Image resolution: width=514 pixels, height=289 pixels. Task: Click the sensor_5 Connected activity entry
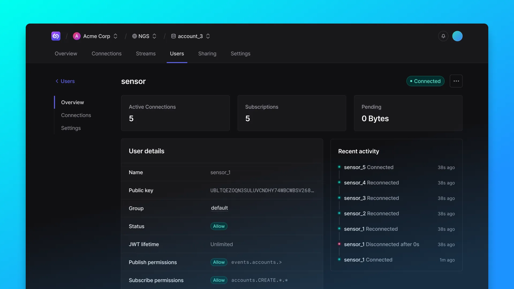click(x=396, y=167)
